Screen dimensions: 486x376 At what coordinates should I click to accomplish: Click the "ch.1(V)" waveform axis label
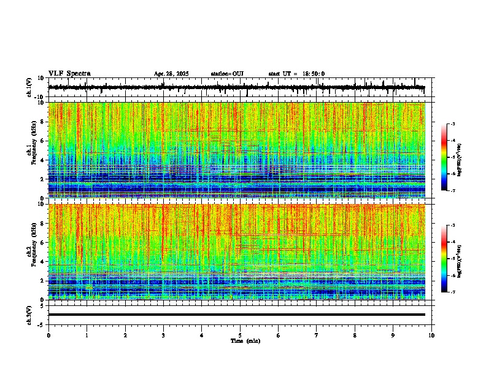pyautogui.click(x=29, y=87)
